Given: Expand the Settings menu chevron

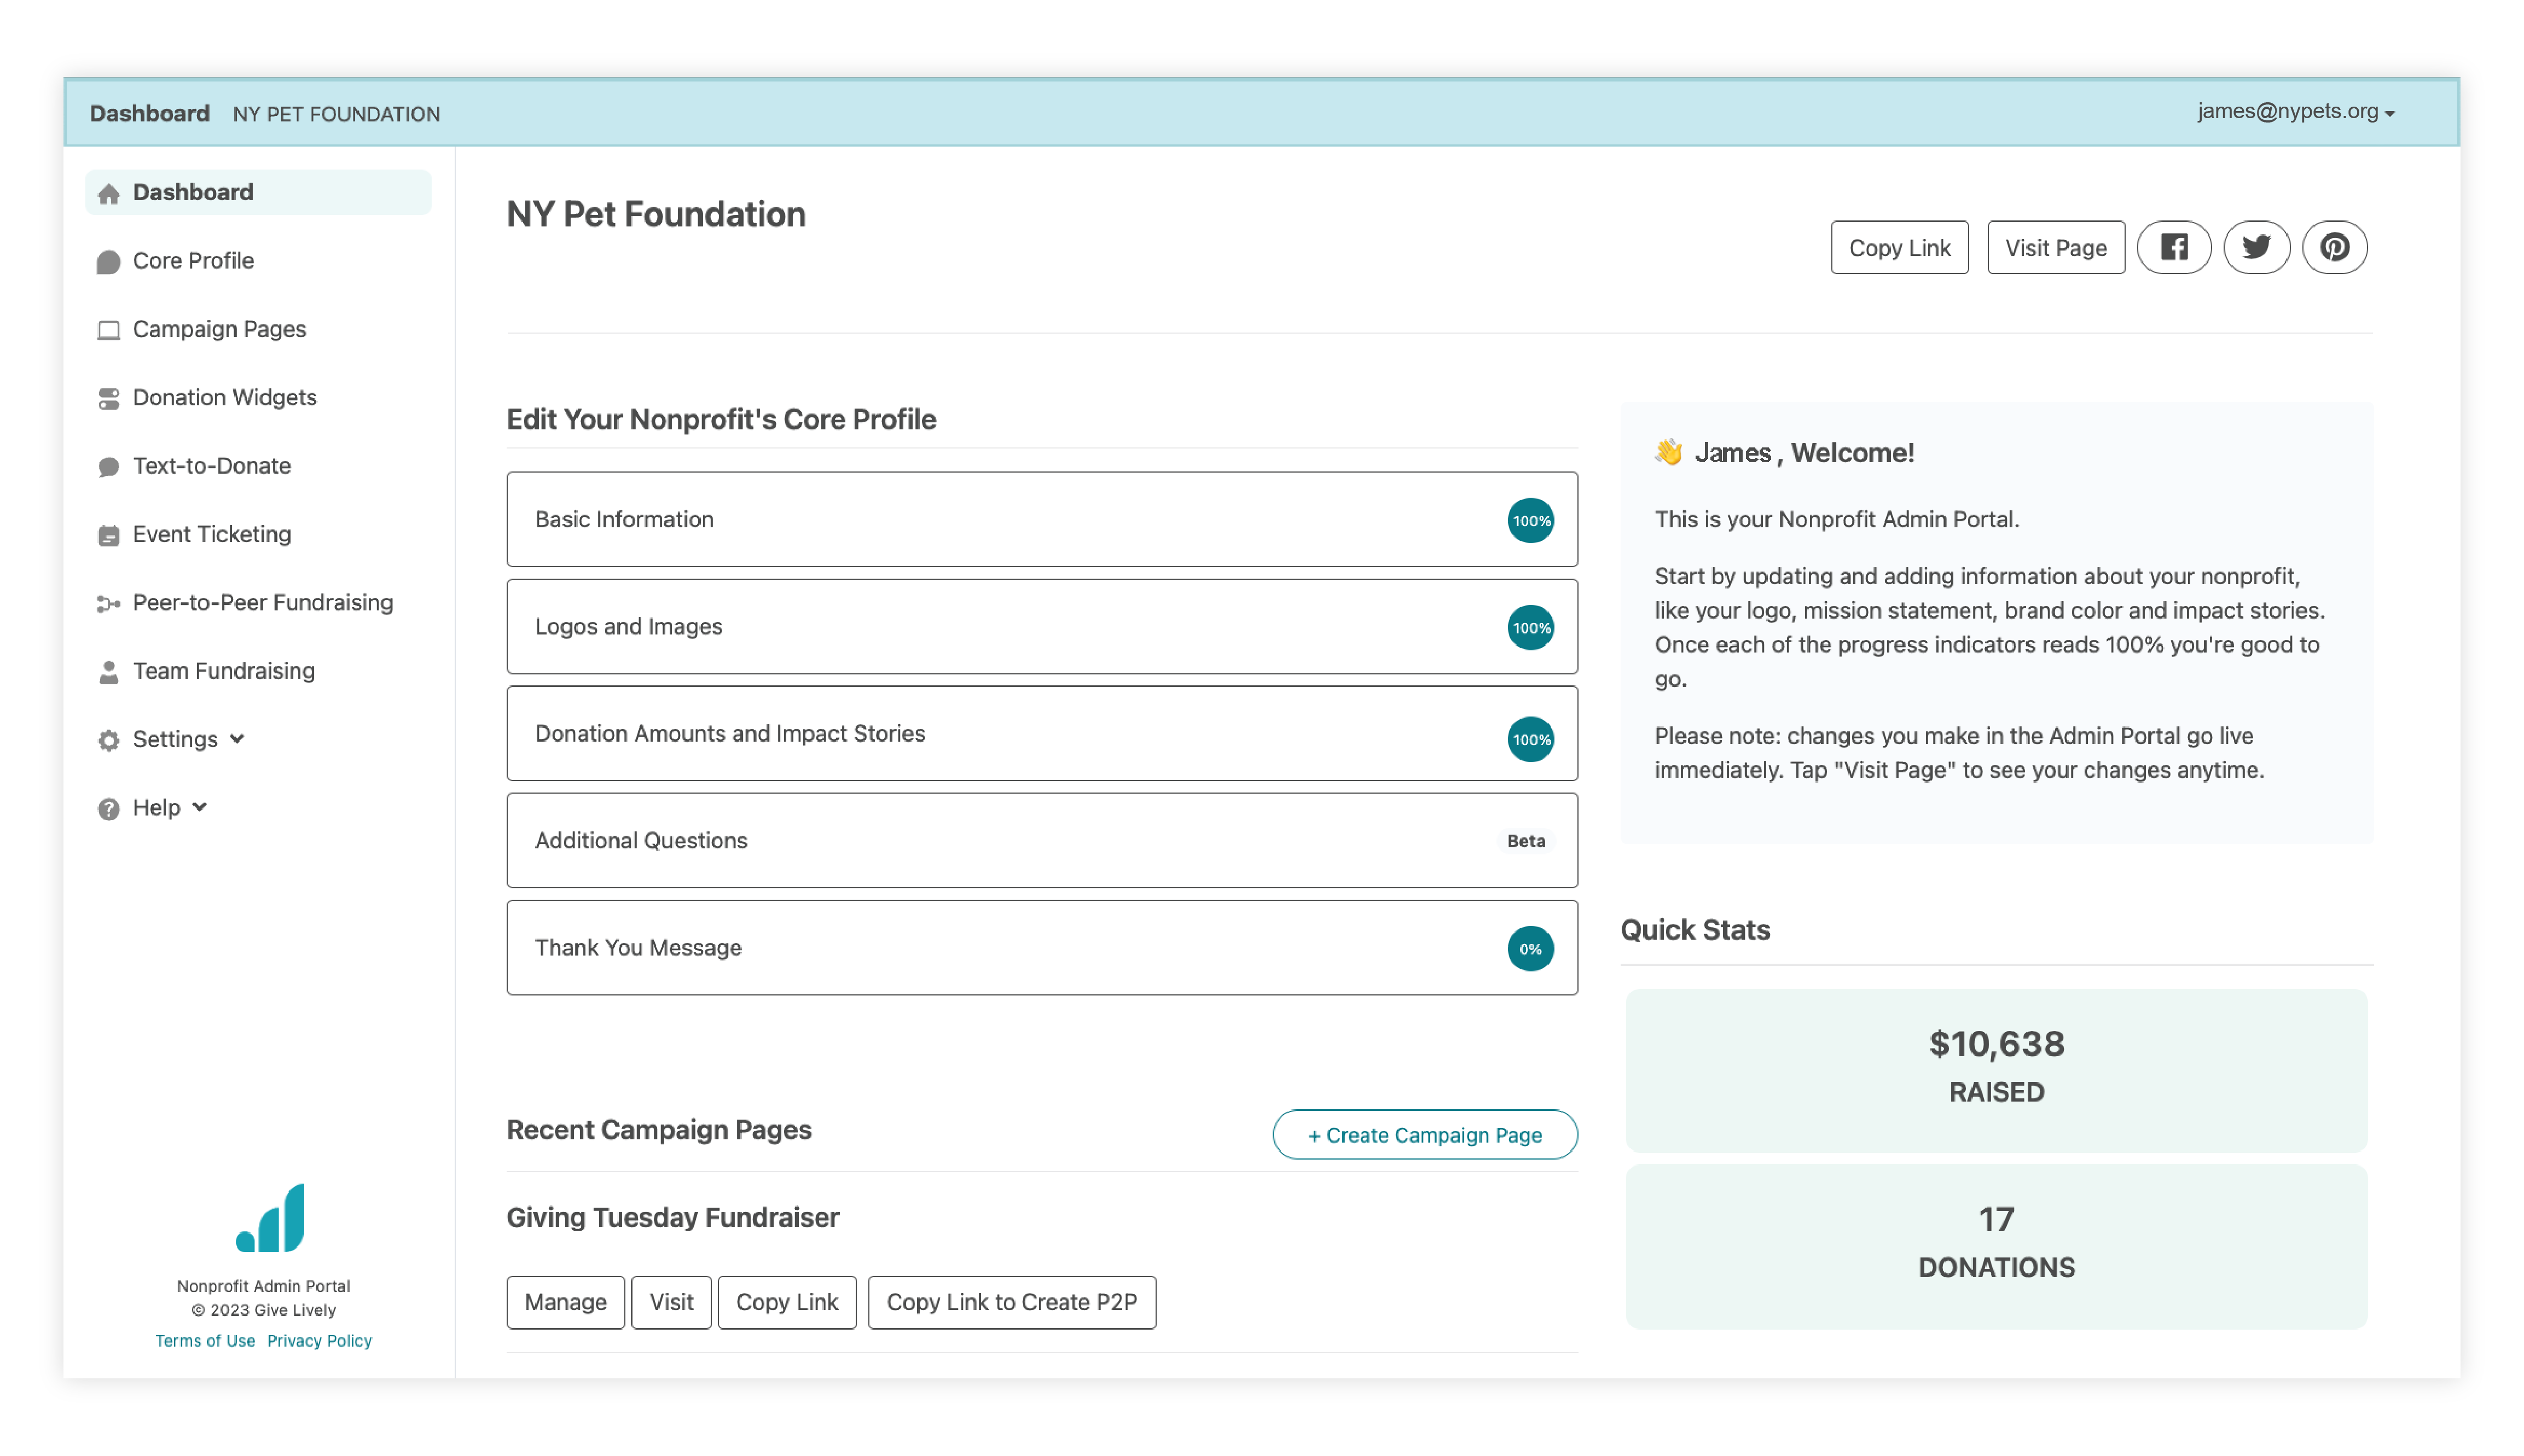Looking at the screenshot, I should pos(237,739).
